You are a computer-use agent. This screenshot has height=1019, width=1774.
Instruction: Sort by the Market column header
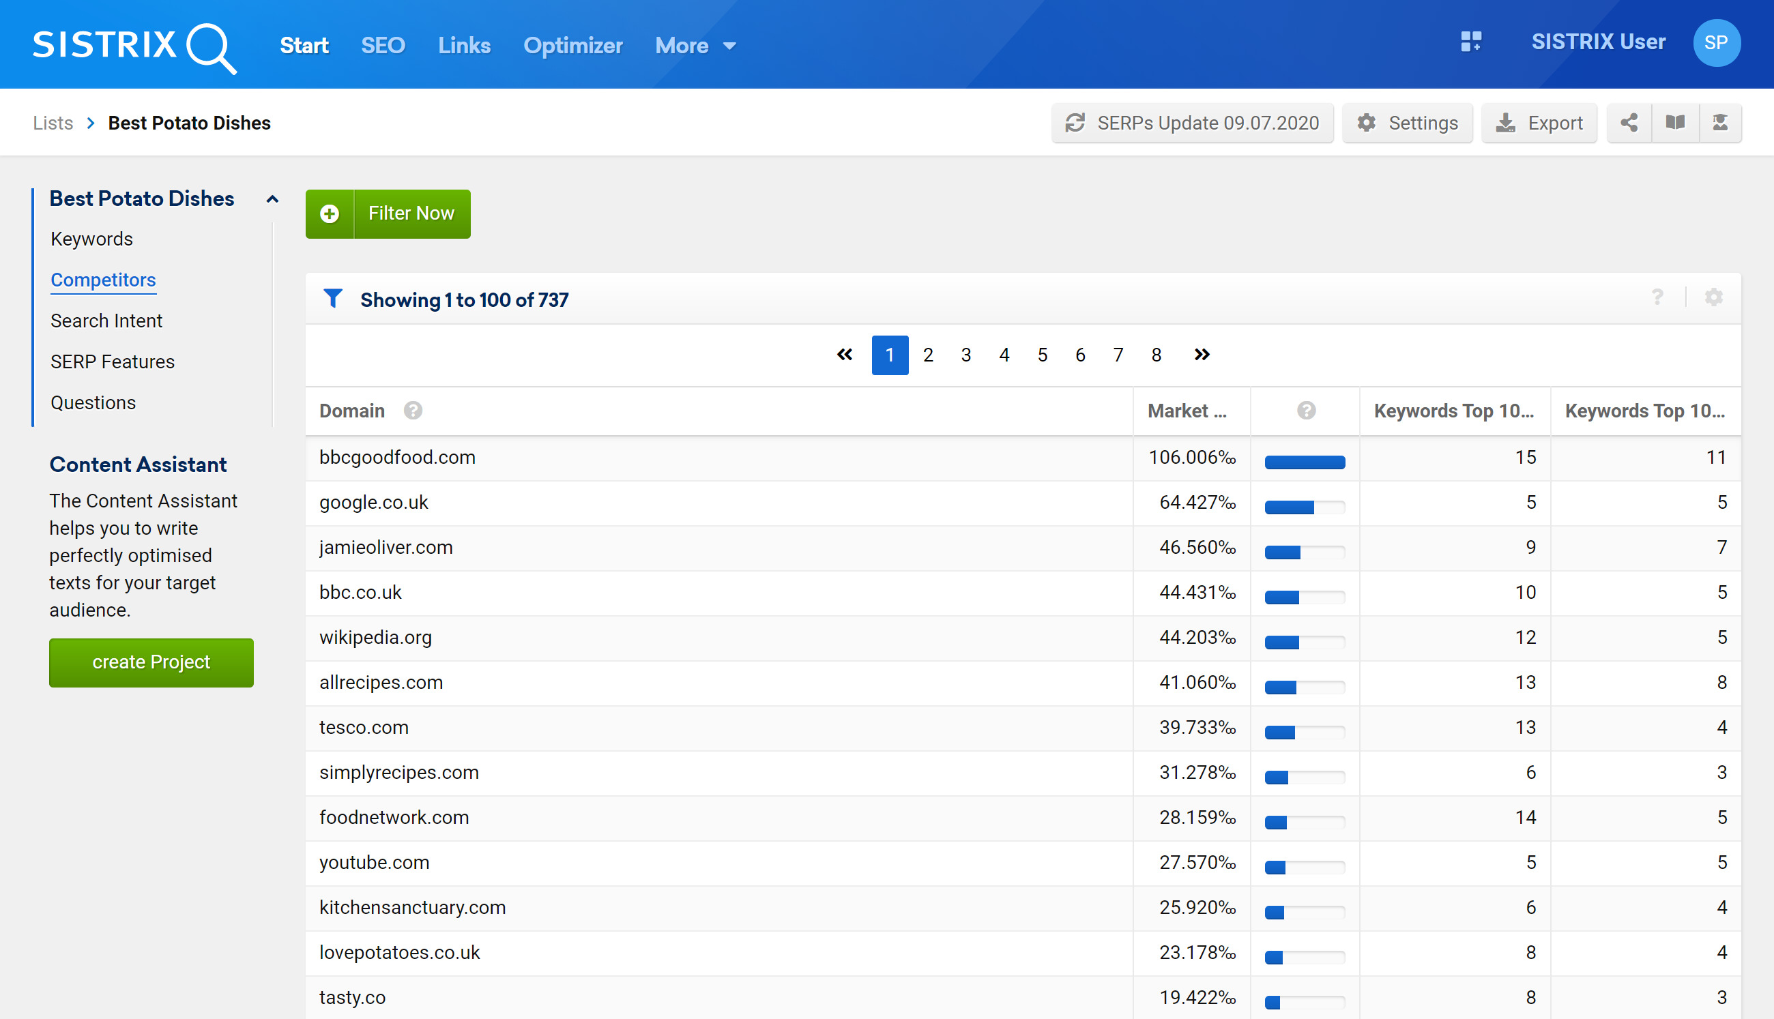coord(1187,411)
